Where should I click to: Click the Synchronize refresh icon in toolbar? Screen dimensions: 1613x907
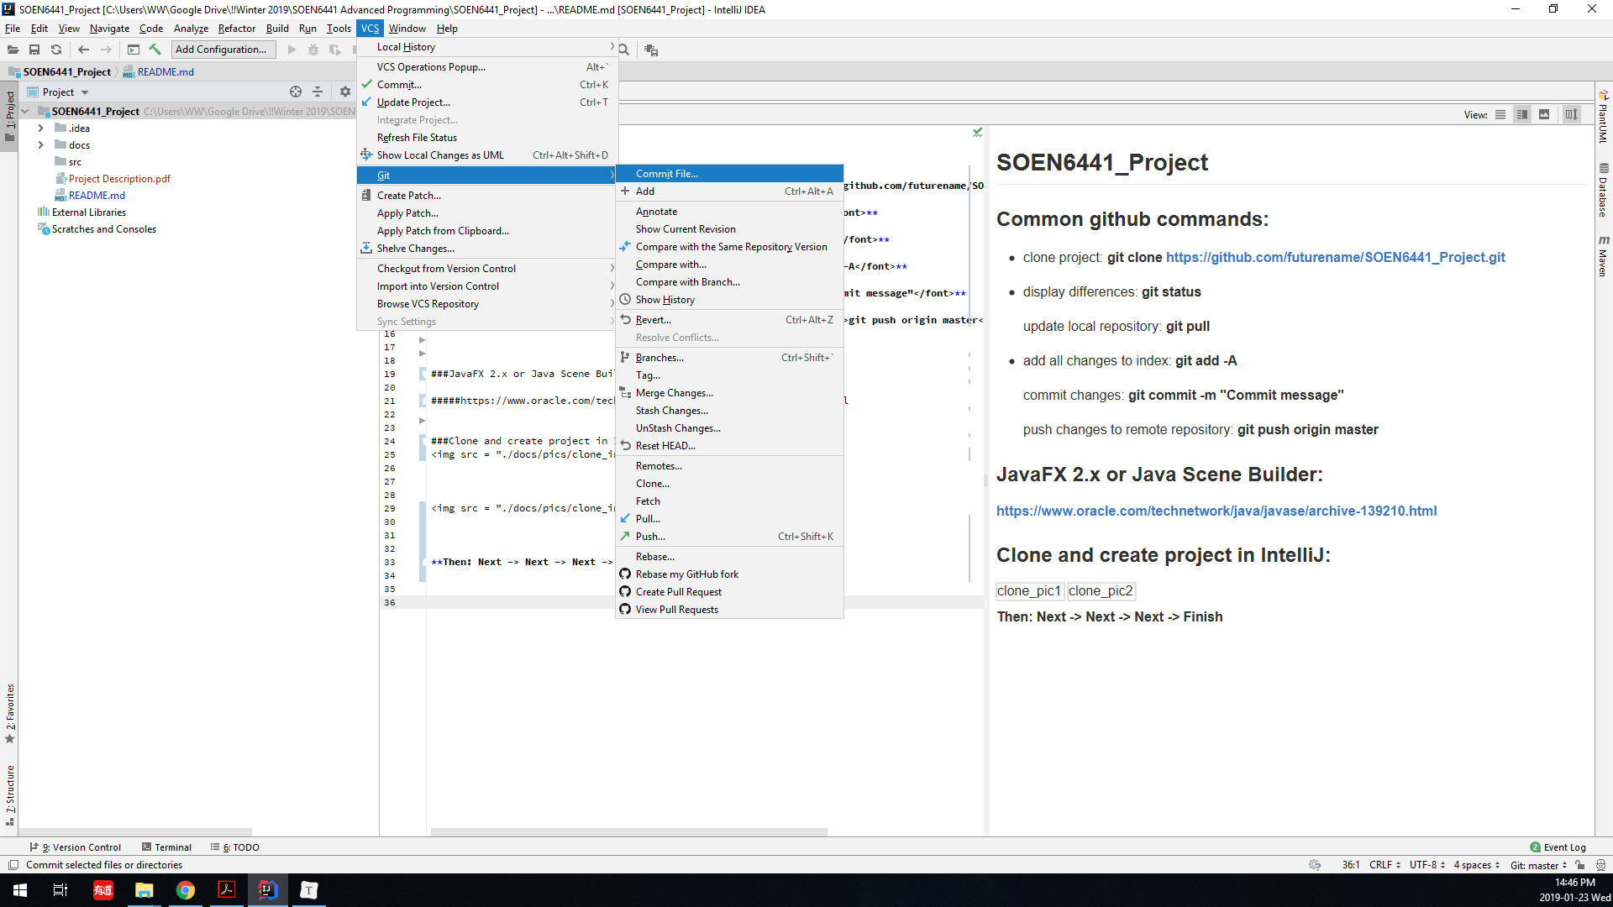[56, 50]
